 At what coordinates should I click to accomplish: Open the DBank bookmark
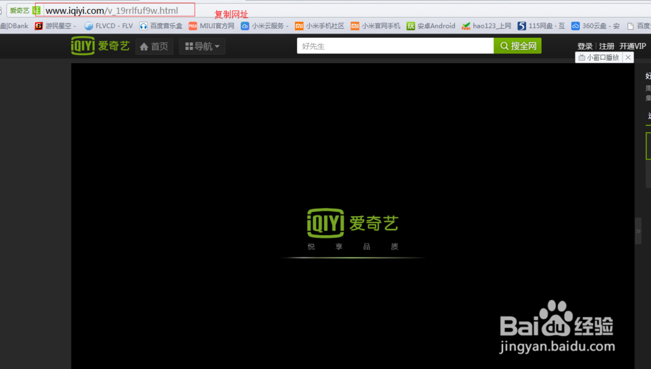pos(14,26)
